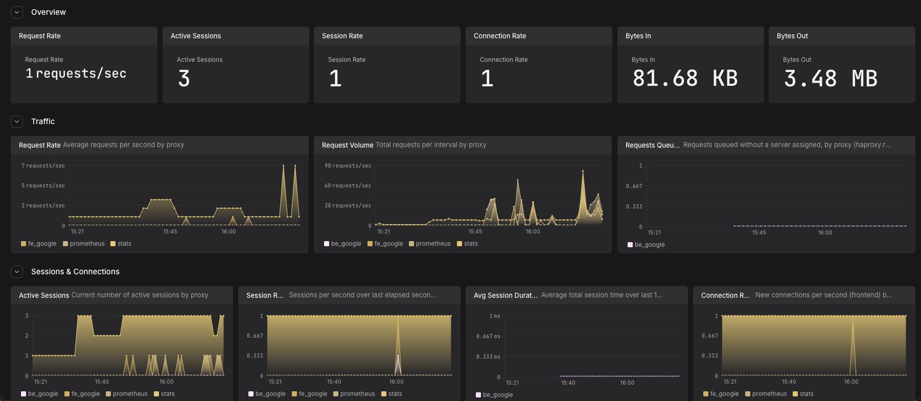
Task: Open the Active Sessions stat panel title
Action: pos(196,36)
